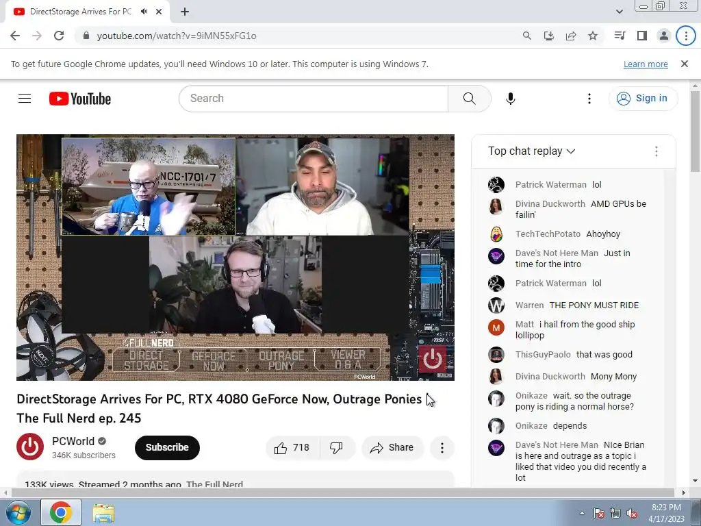Click Divina Duckworth's 'Mony Mony' message
This screenshot has width=701, height=526.
click(568, 377)
